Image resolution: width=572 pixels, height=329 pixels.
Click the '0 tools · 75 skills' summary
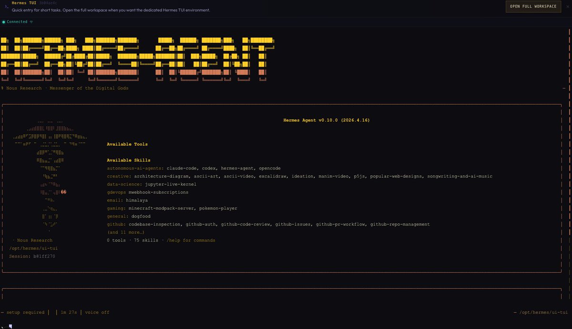(133, 240)
